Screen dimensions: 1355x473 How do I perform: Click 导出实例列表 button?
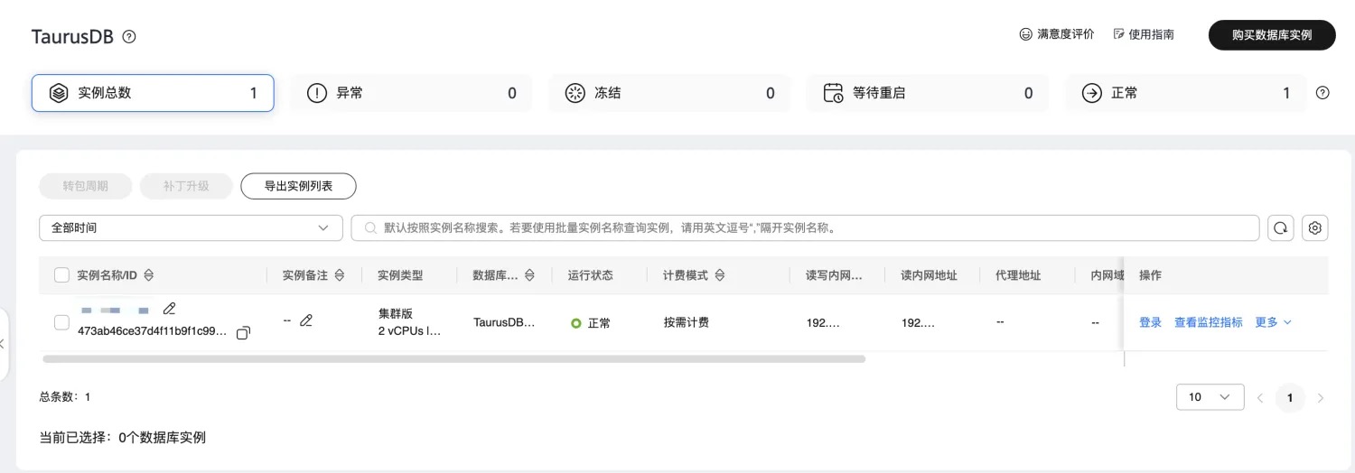[298, 186]
